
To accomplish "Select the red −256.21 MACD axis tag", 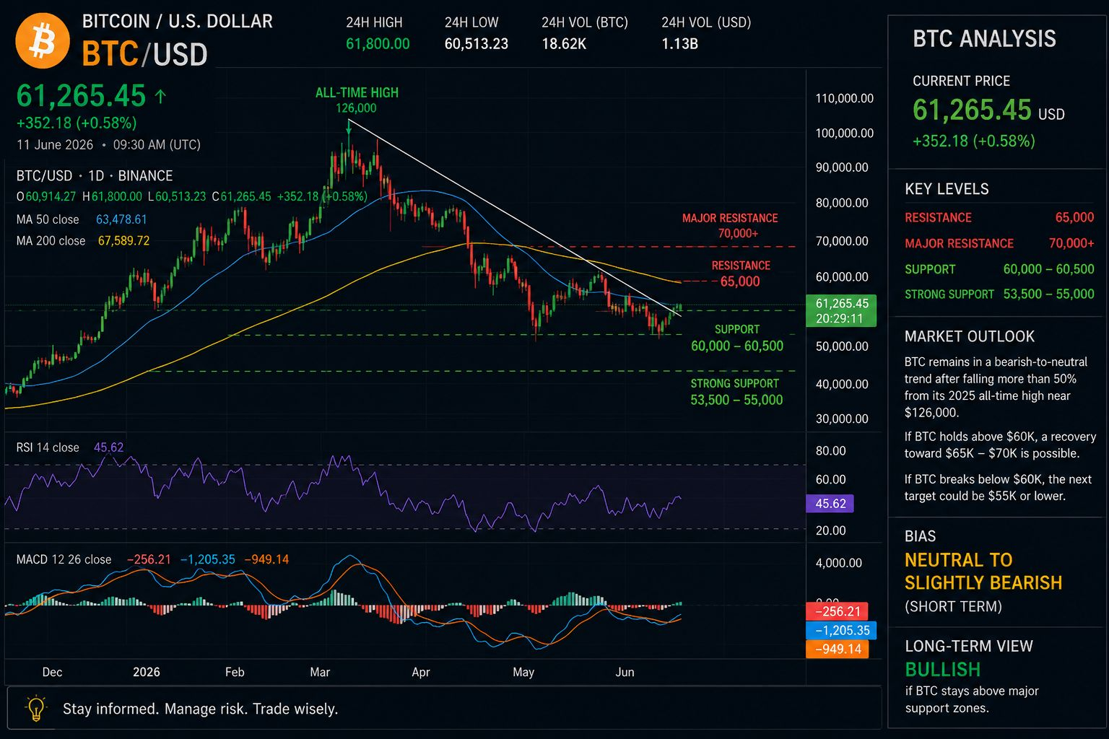I will (x=837, y=611).
